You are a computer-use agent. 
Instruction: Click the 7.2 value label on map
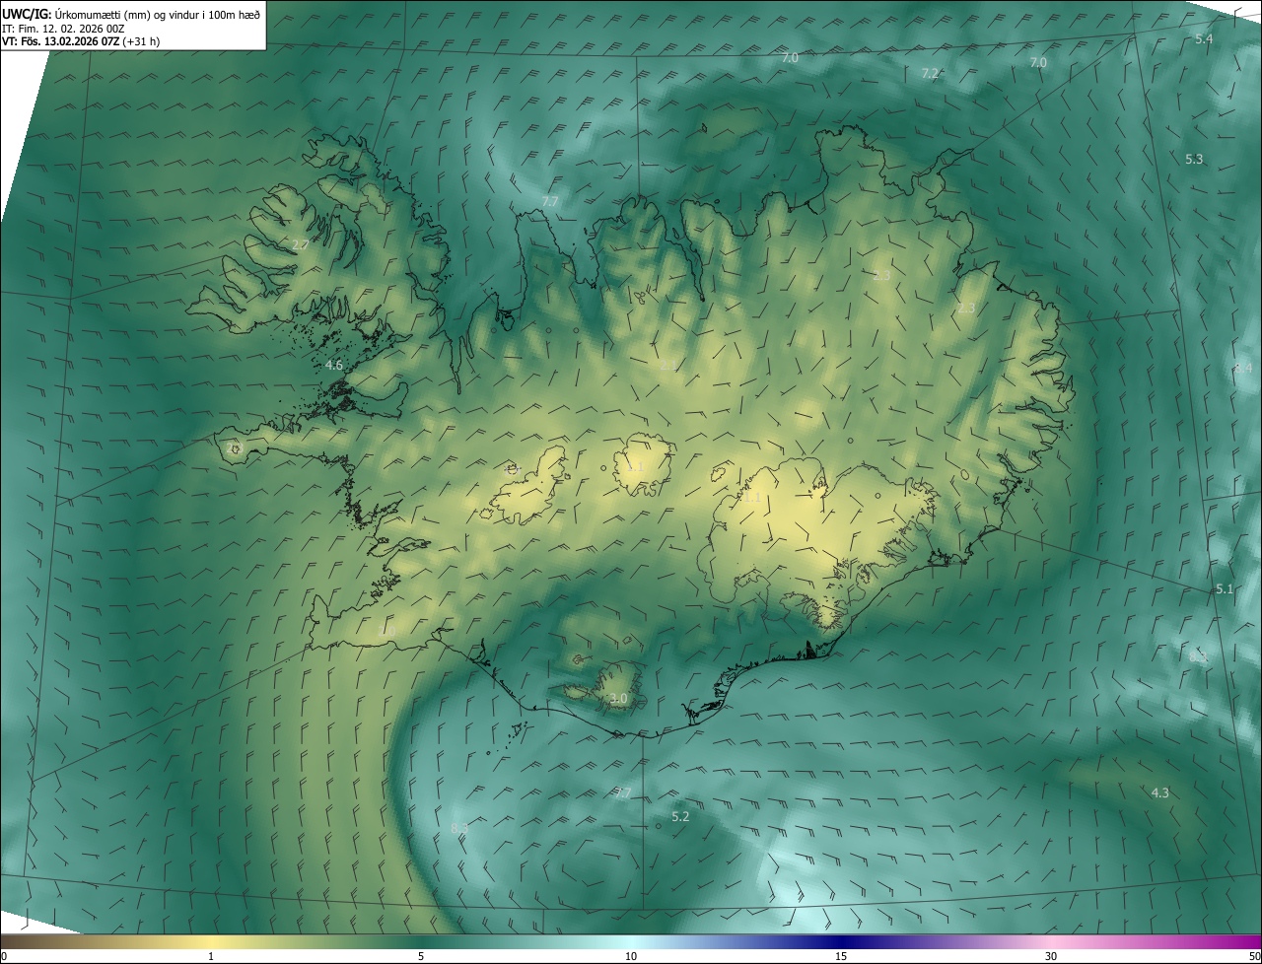pos(930,74)
